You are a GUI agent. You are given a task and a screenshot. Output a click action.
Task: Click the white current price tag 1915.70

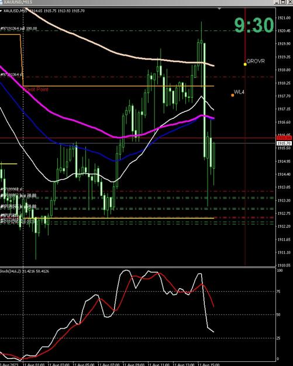click(x=284, y=143)
